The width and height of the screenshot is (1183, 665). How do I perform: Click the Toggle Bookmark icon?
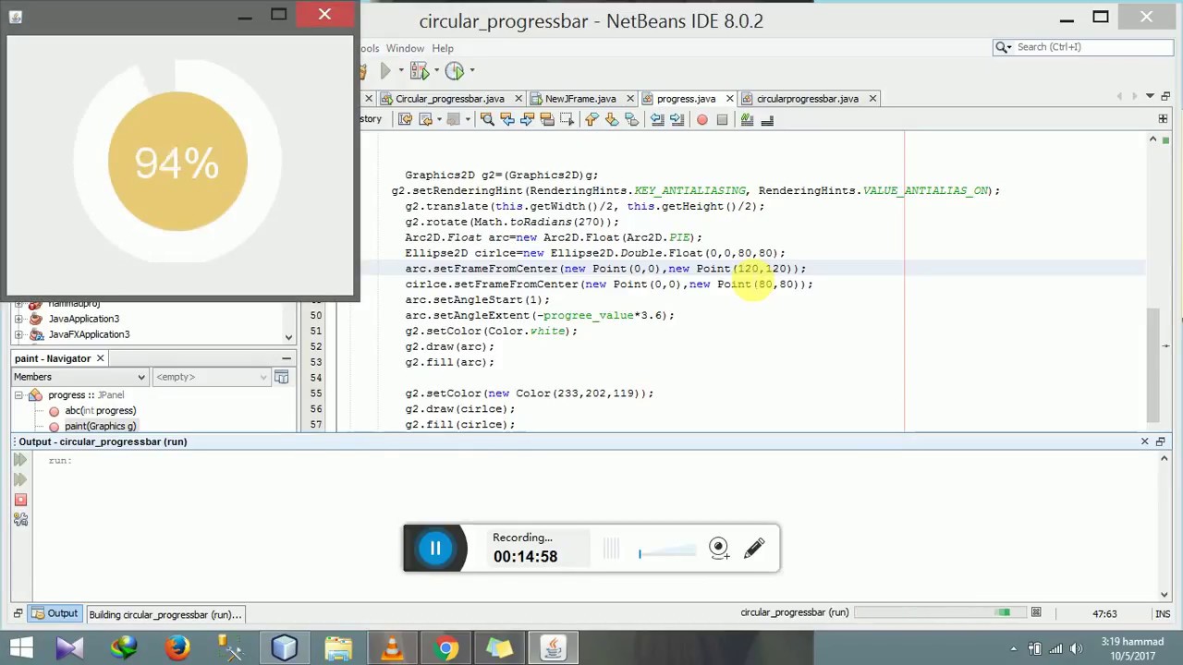632,119
